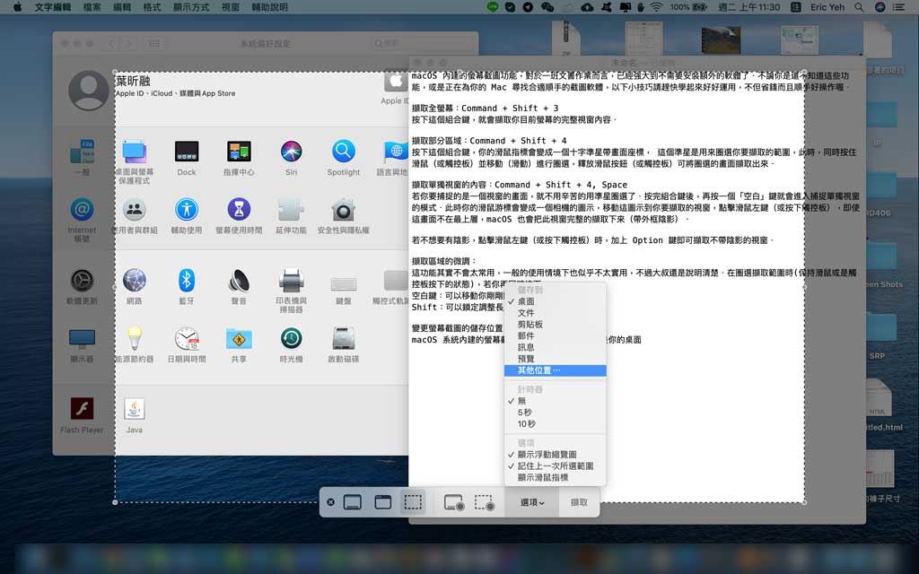The image size is (919, 574).
Task: Open the 輔助說明 help menu
Action: 269,7
